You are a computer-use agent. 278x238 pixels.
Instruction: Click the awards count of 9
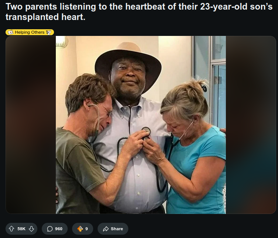[87, 229]
